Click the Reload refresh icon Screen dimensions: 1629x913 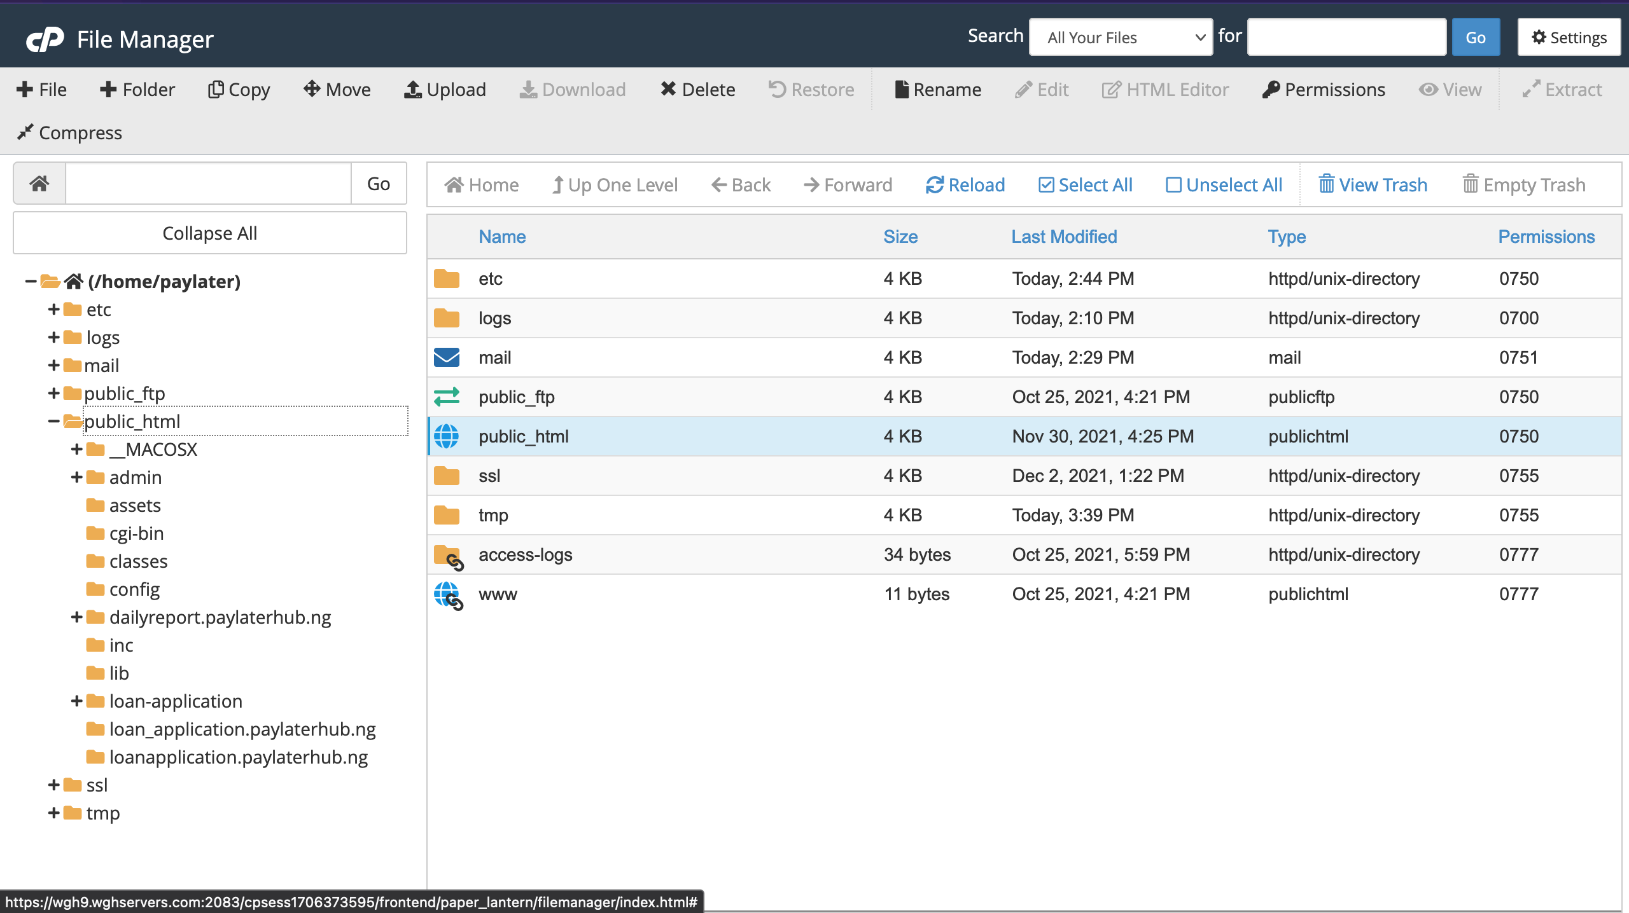point(934,185)
